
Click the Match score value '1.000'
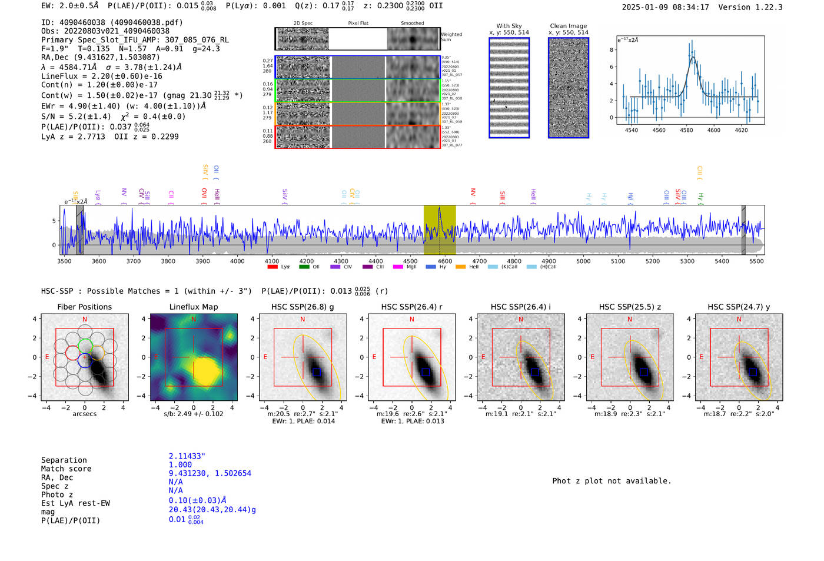[180, 465]
